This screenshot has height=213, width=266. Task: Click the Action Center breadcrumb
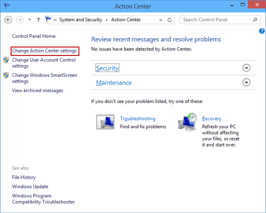coord(126,20)
